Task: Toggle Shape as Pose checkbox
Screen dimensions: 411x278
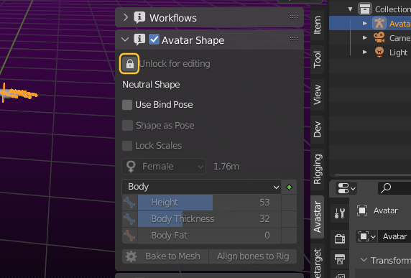Action: 127,125
